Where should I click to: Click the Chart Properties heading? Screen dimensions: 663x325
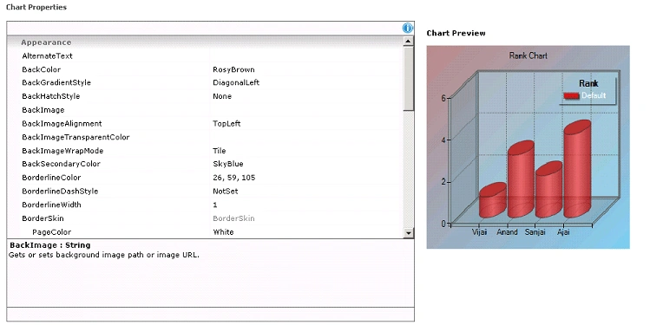(36, 7)
